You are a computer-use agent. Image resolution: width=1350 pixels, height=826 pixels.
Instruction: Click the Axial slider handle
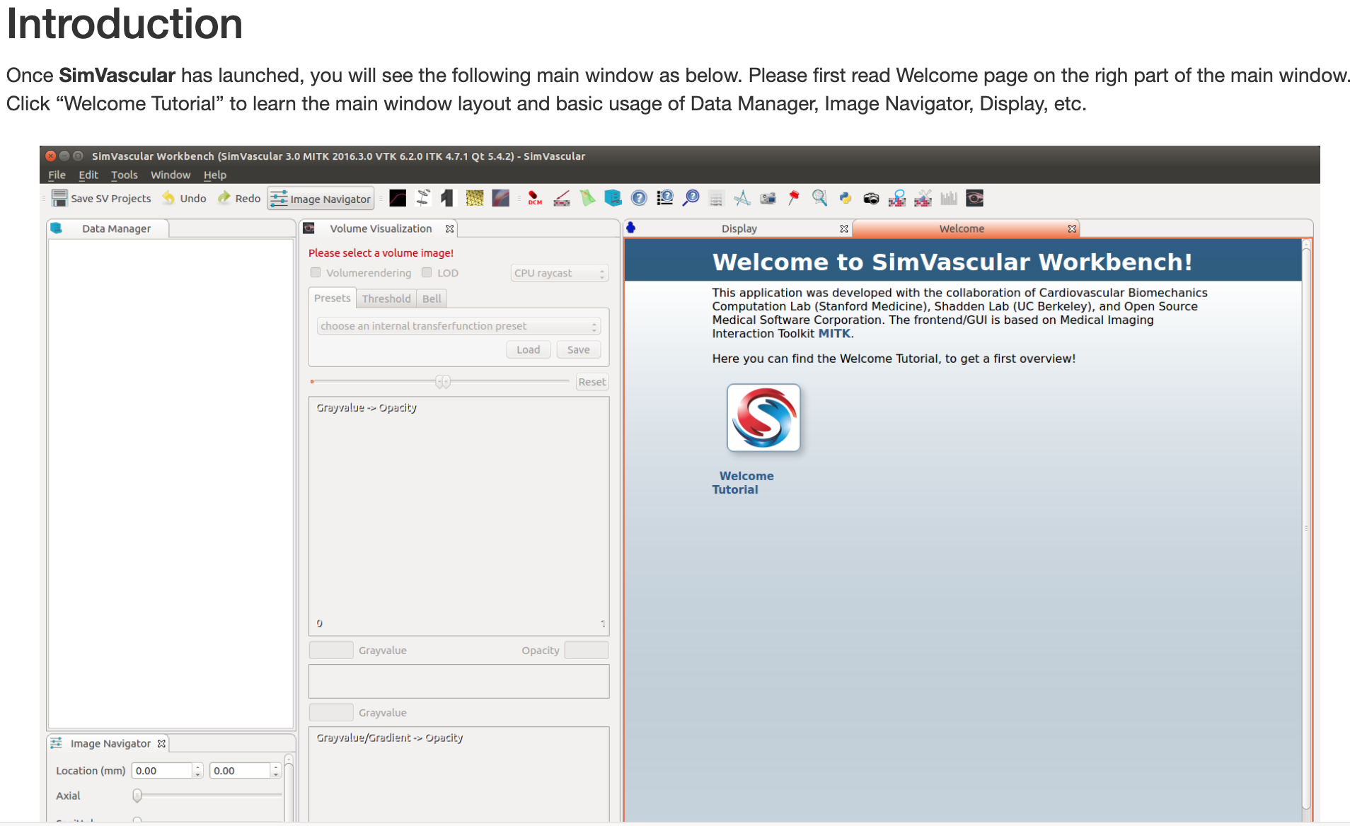point(137,796)
